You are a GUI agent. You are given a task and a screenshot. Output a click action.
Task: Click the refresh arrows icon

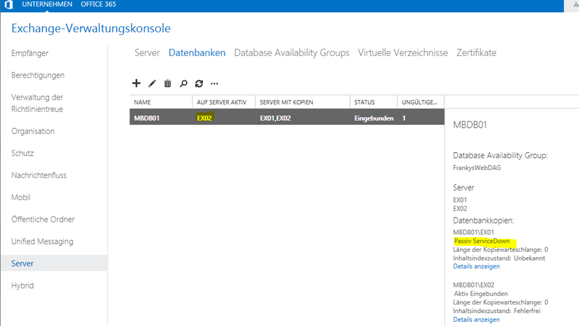198,84
